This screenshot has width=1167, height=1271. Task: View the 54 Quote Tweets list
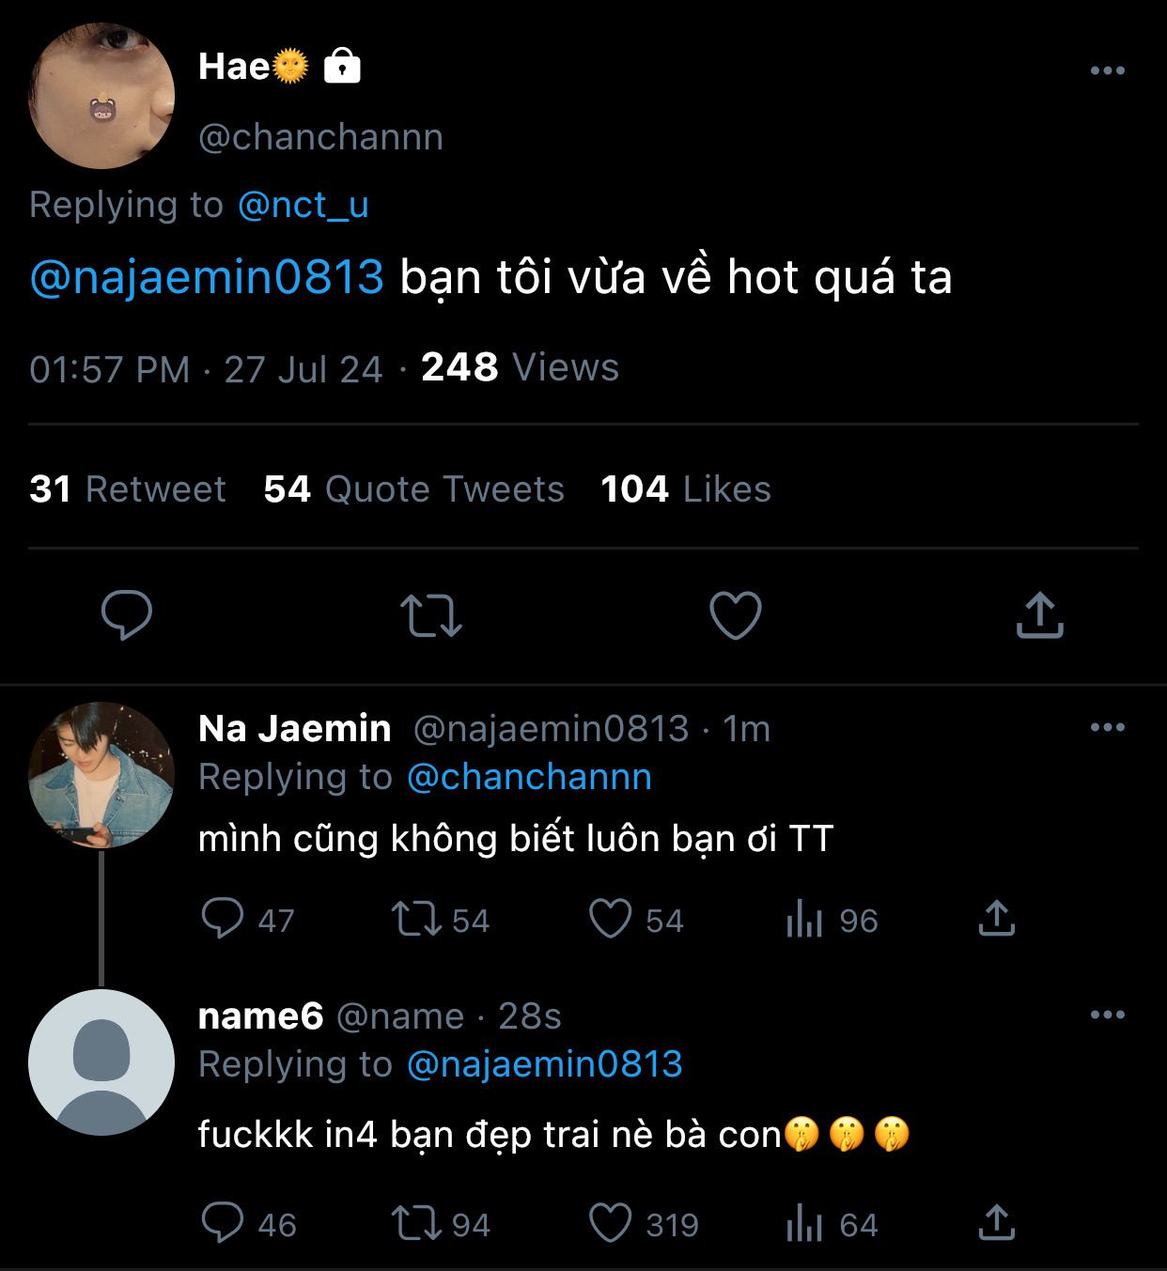tap(413, 489)
